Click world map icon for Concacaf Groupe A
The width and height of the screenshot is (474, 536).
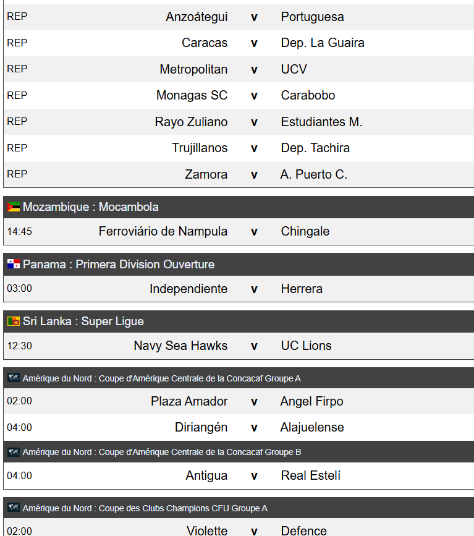click(x=14, y=378)
